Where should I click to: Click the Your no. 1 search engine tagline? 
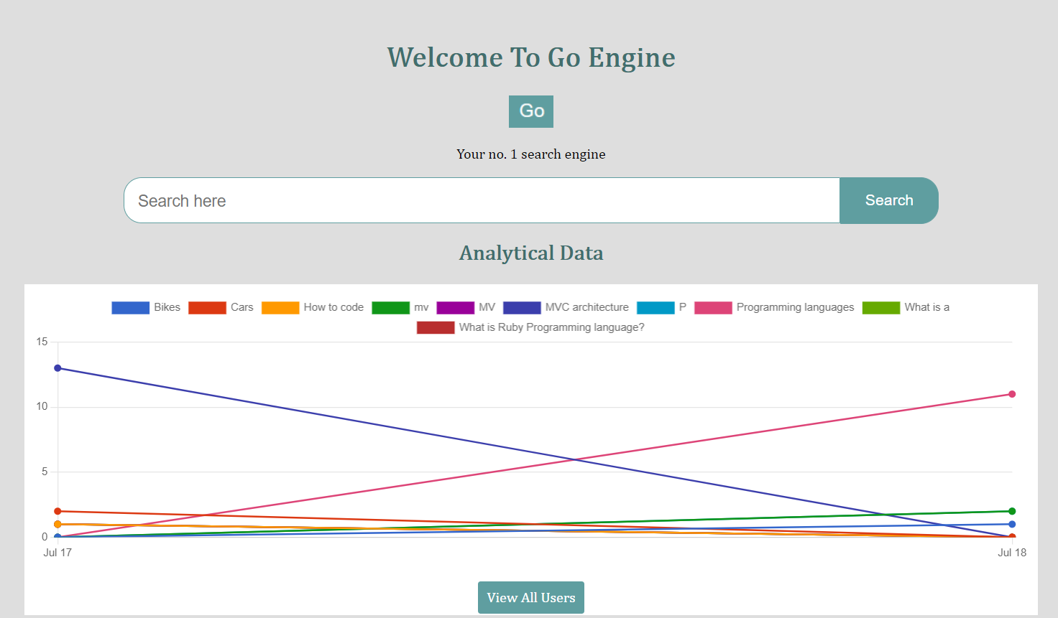tap(531, 154)
